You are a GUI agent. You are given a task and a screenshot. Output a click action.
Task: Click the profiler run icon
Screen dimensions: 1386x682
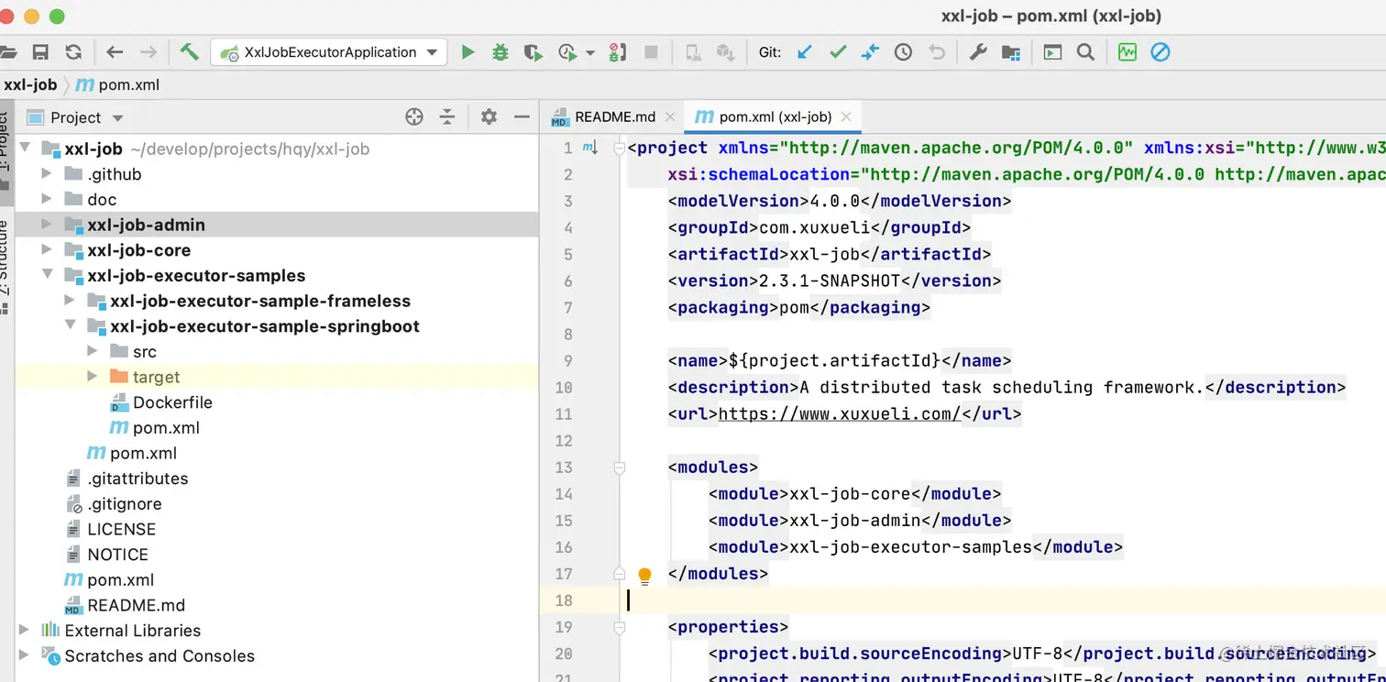567,52
